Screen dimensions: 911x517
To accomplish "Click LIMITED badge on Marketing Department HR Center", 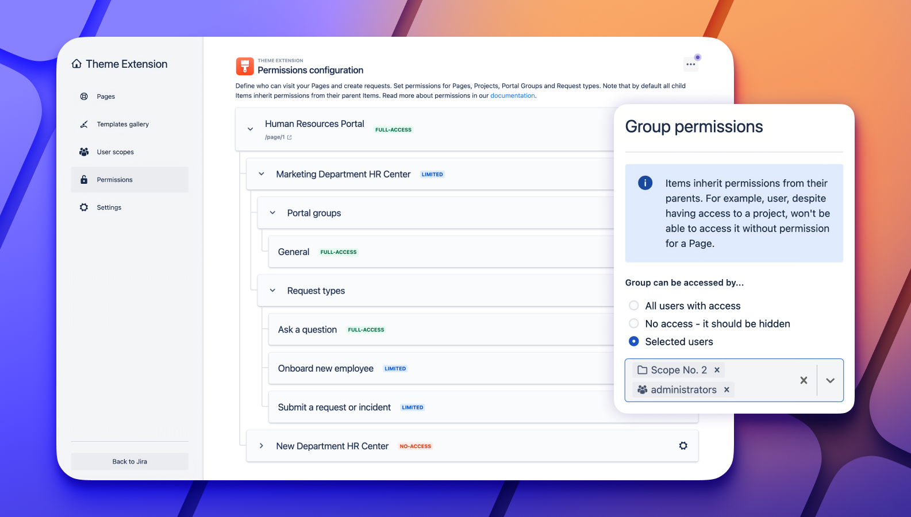I will pyautogui.click(x=432, y=174).
